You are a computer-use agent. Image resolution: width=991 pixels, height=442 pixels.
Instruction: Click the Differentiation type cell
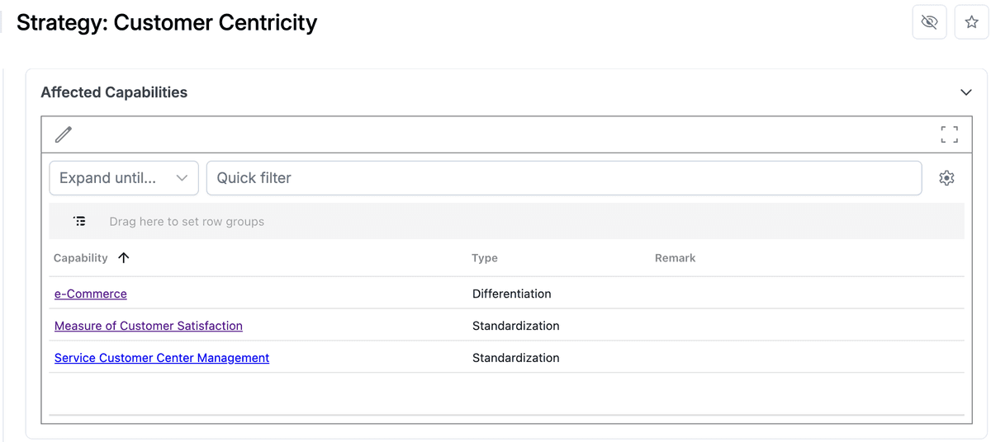pos(512,294)
